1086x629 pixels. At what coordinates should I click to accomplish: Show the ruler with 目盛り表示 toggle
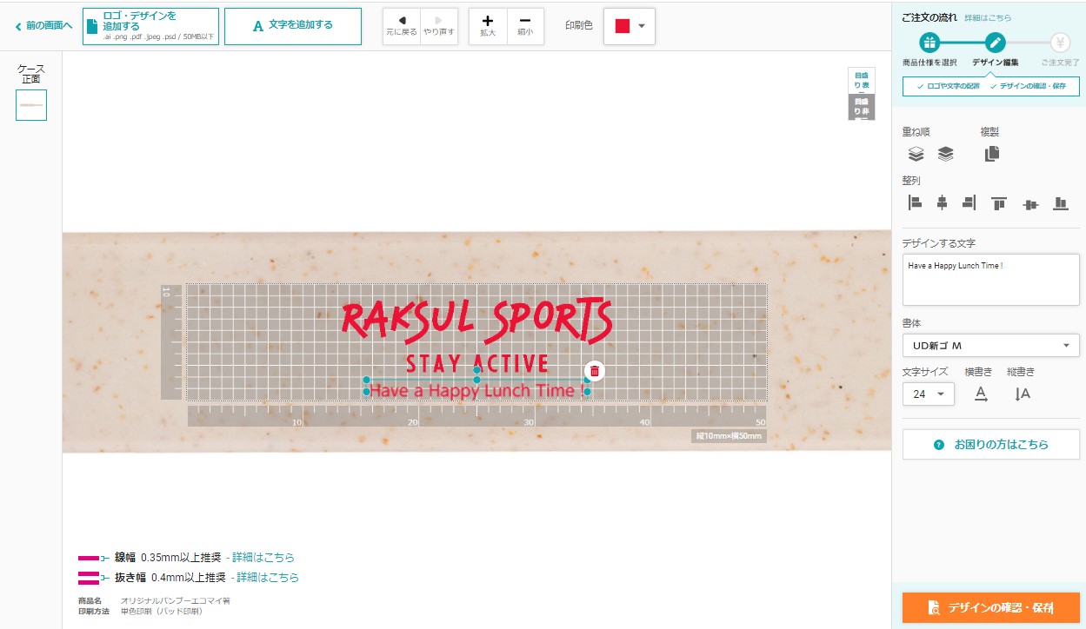click(x=861, y=81)
